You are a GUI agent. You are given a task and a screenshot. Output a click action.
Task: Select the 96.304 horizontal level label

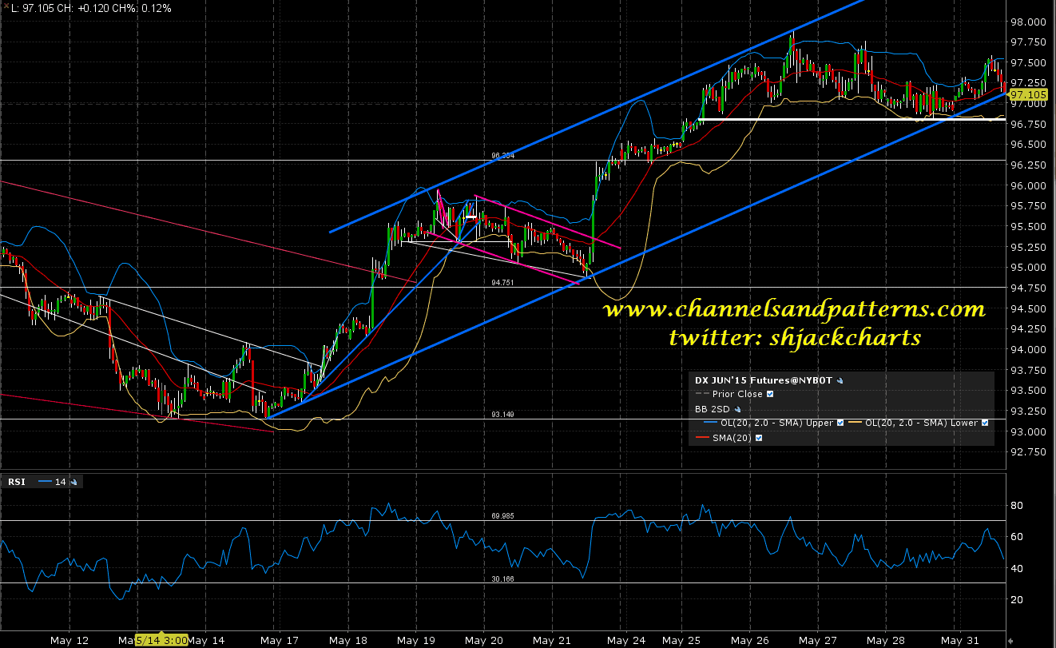click(502, 157)
